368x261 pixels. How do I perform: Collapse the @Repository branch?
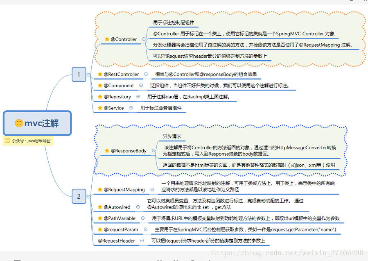coord(138,97)
